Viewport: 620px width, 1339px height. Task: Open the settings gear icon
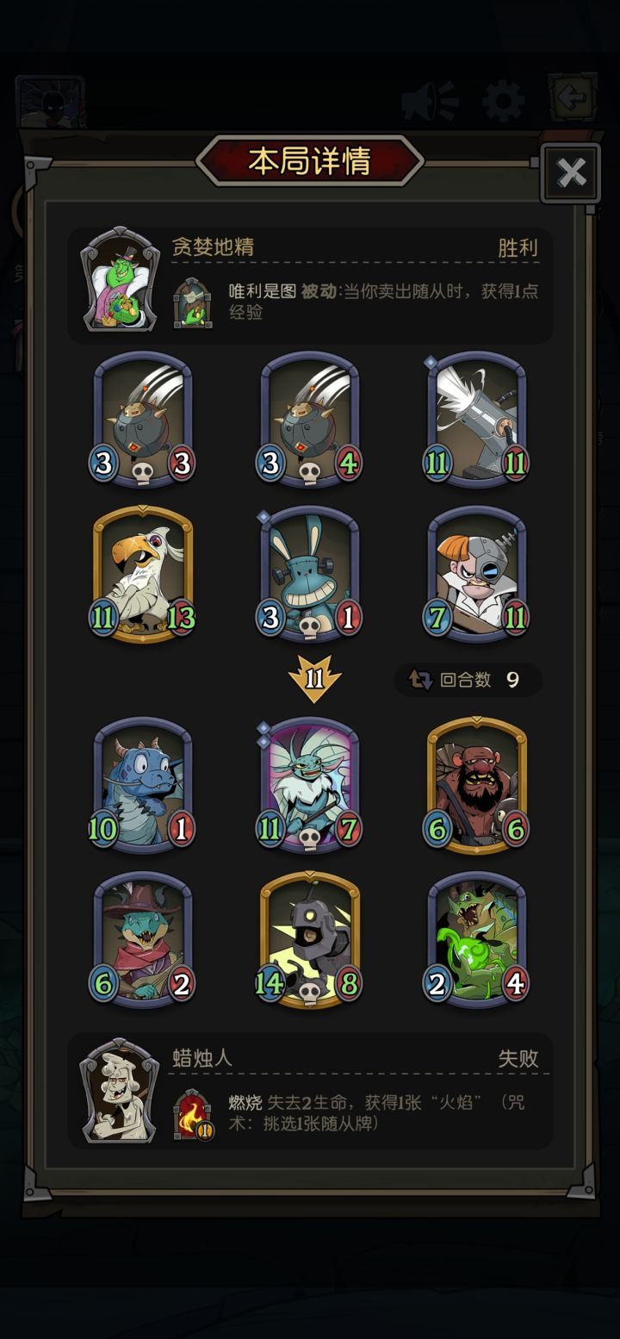tap(504, 102)
